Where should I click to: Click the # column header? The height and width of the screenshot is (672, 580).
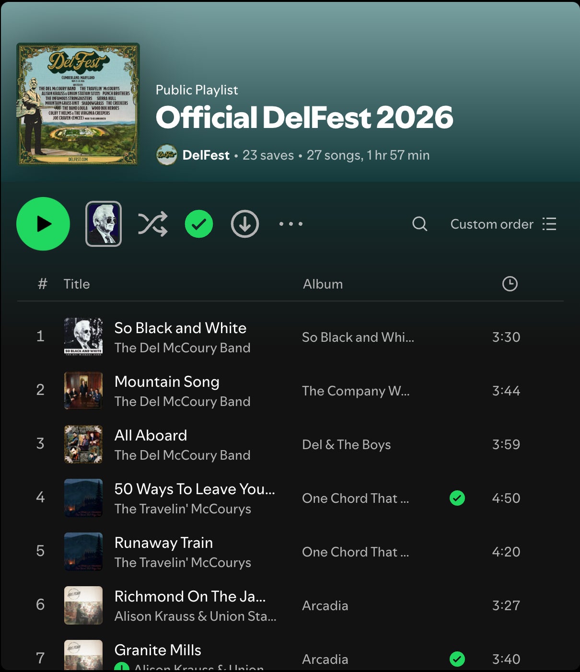42,284
